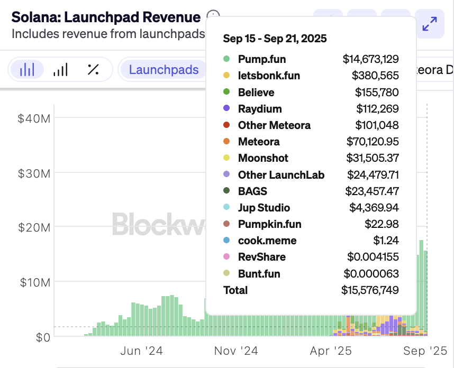
Task: Toggle the percentage view icon
Action: coord(93,70)
